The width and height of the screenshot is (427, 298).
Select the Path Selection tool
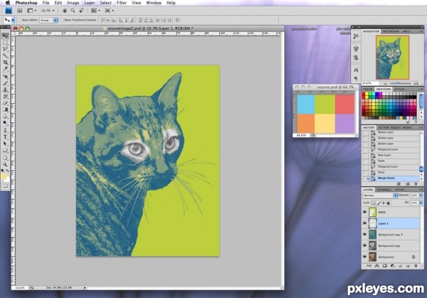[5, 144]
